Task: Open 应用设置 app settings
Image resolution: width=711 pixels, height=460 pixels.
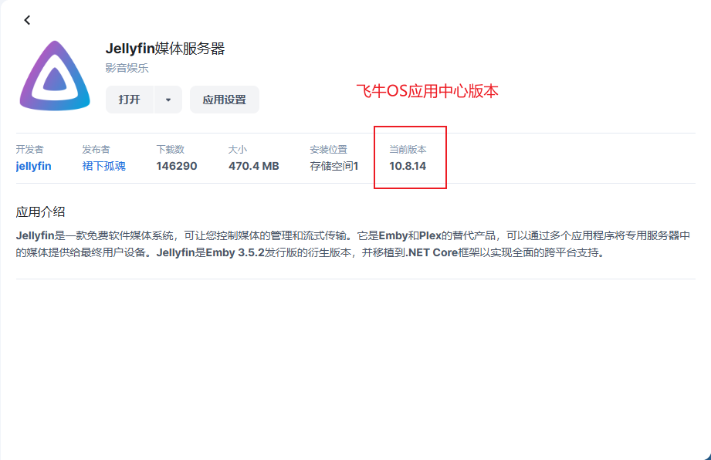Action: (x=224, y=100)
